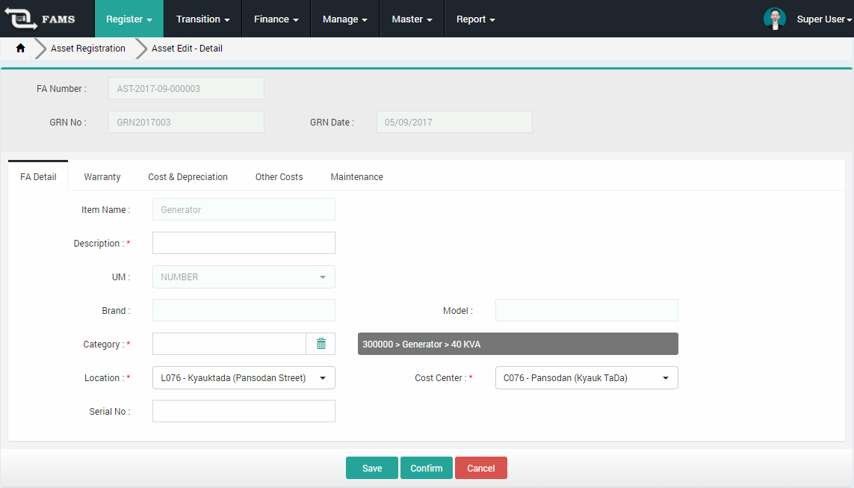The image size is (854, 488).
Task: Open the Finance menu
Action: [276, 19]
